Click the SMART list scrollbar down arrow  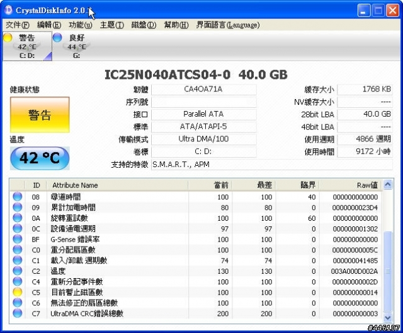coord(388,317)
